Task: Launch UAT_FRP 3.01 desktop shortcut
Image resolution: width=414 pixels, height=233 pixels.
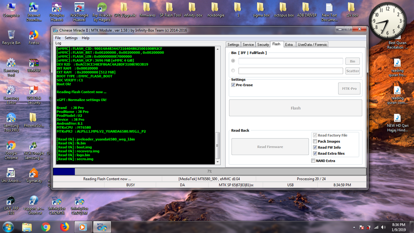Action: pos(11,205)
